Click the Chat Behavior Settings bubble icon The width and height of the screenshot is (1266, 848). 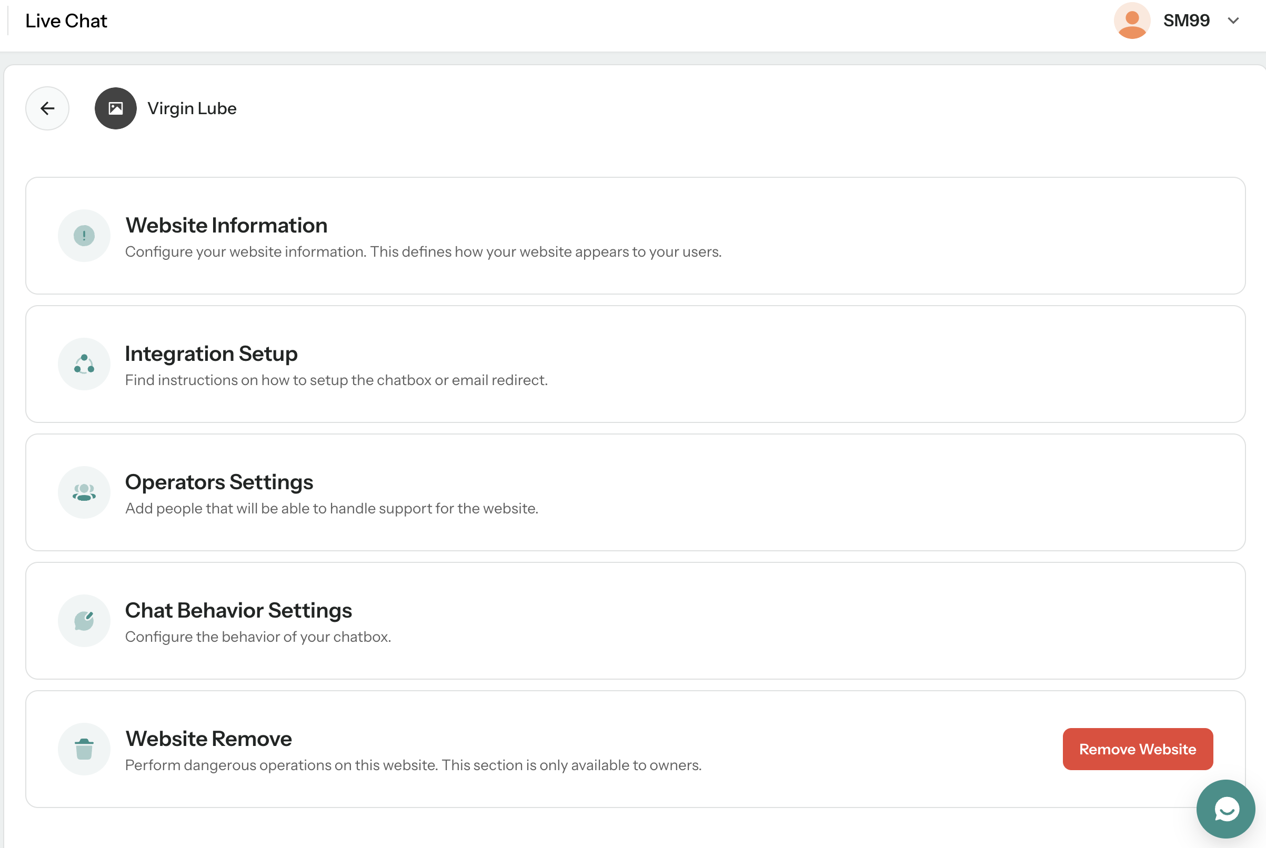click(84, 621)
